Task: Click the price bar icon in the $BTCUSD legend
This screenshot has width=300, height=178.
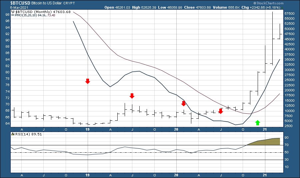Action: pos(13,12)
